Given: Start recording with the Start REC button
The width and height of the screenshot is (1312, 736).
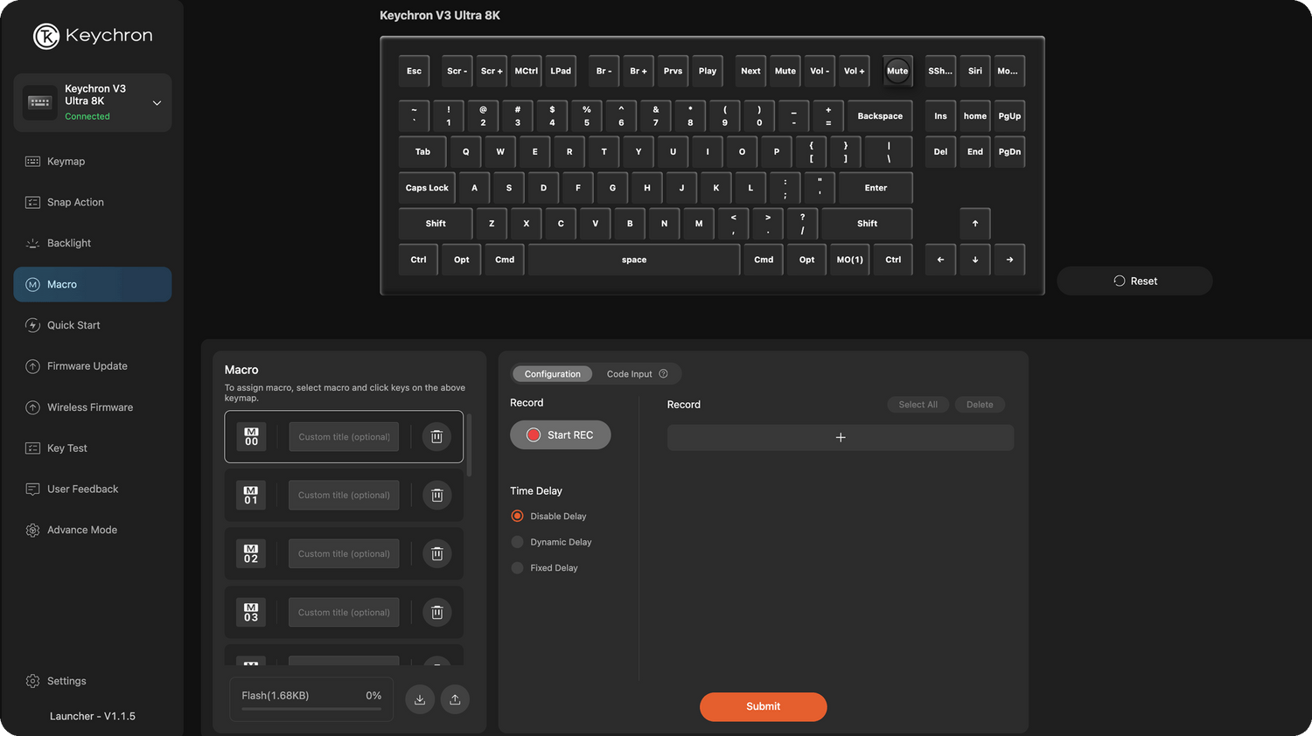Looking at the screenshot, I should (x=560, y=435).
